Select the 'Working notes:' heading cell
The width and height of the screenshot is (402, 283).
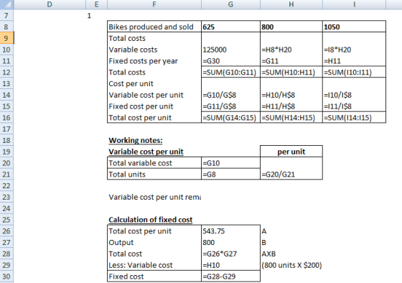coord(154,140)
